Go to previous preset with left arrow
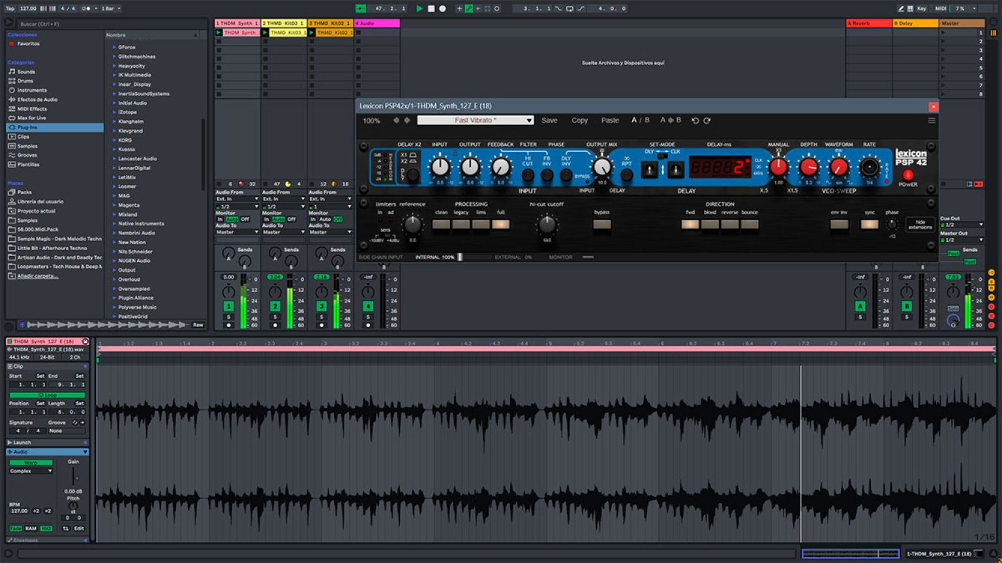The width and height of the screenshot is (1002, 563). 396,120
